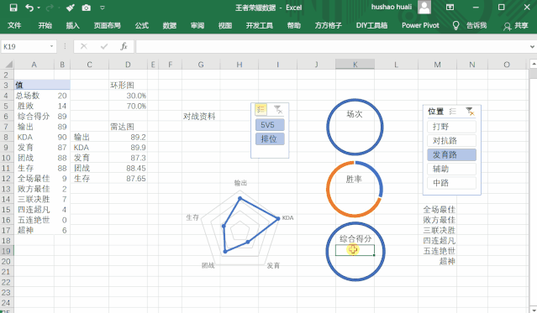Click cell containing 五连绝世 in column A
Viewport: 537px width, 313px height.
click(34, 220)
